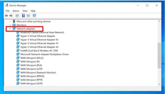Select Hyper-V Virtual Ethernet Adapter #2
This screenshot has height=94, width=165.
coord(39,40)
